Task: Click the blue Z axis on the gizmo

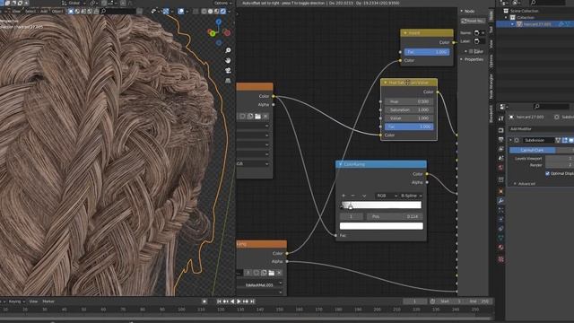Action: 219,22
